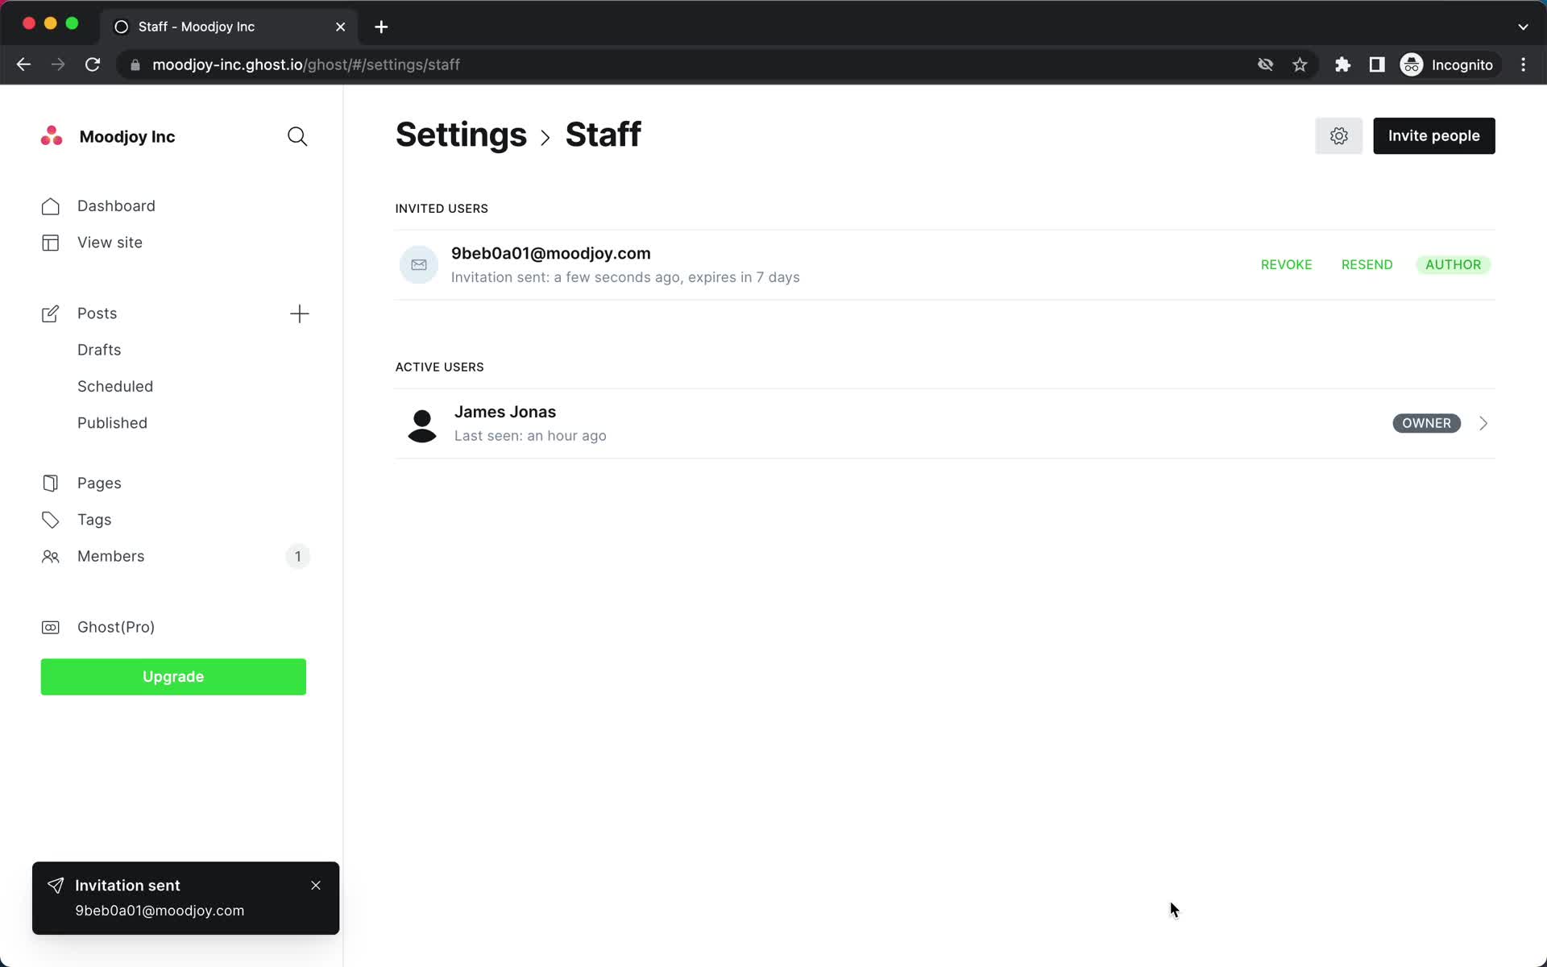Click Invite people button

1434,135
